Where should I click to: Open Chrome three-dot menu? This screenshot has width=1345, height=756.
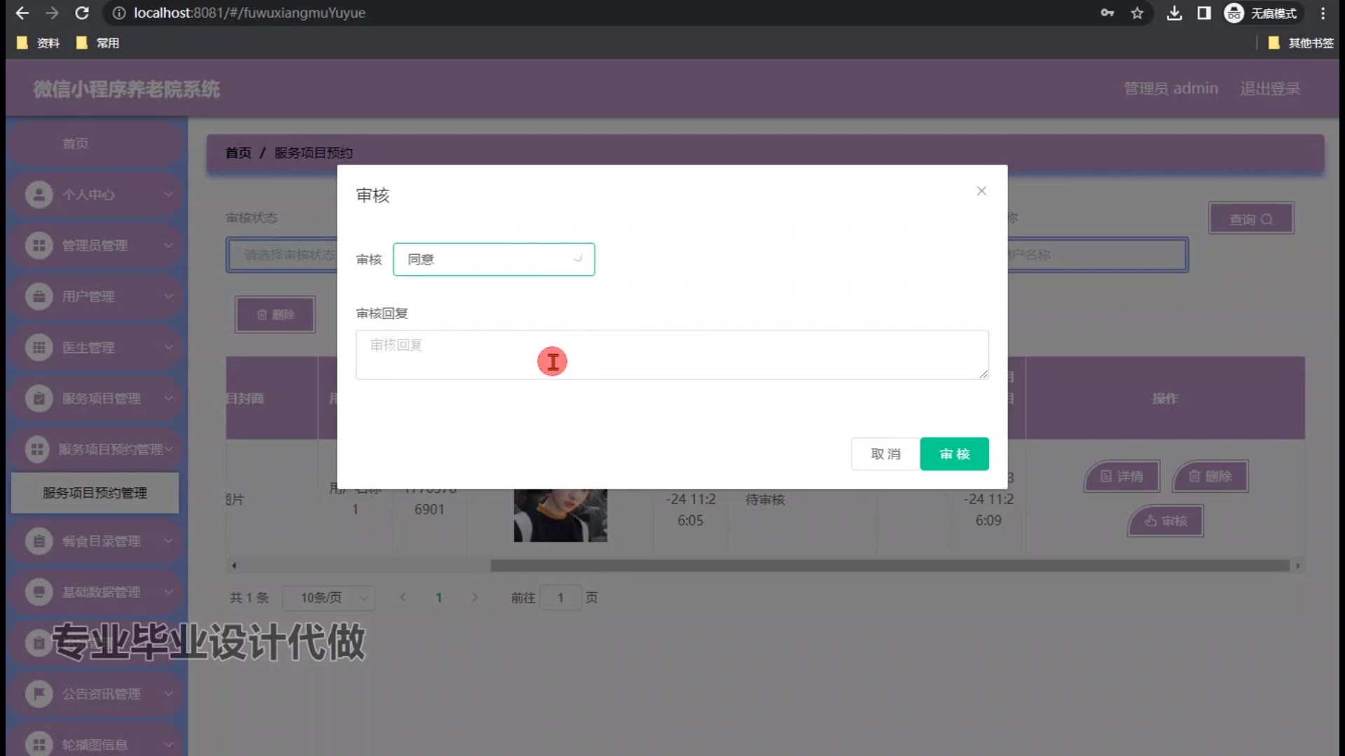[1323, 13]
